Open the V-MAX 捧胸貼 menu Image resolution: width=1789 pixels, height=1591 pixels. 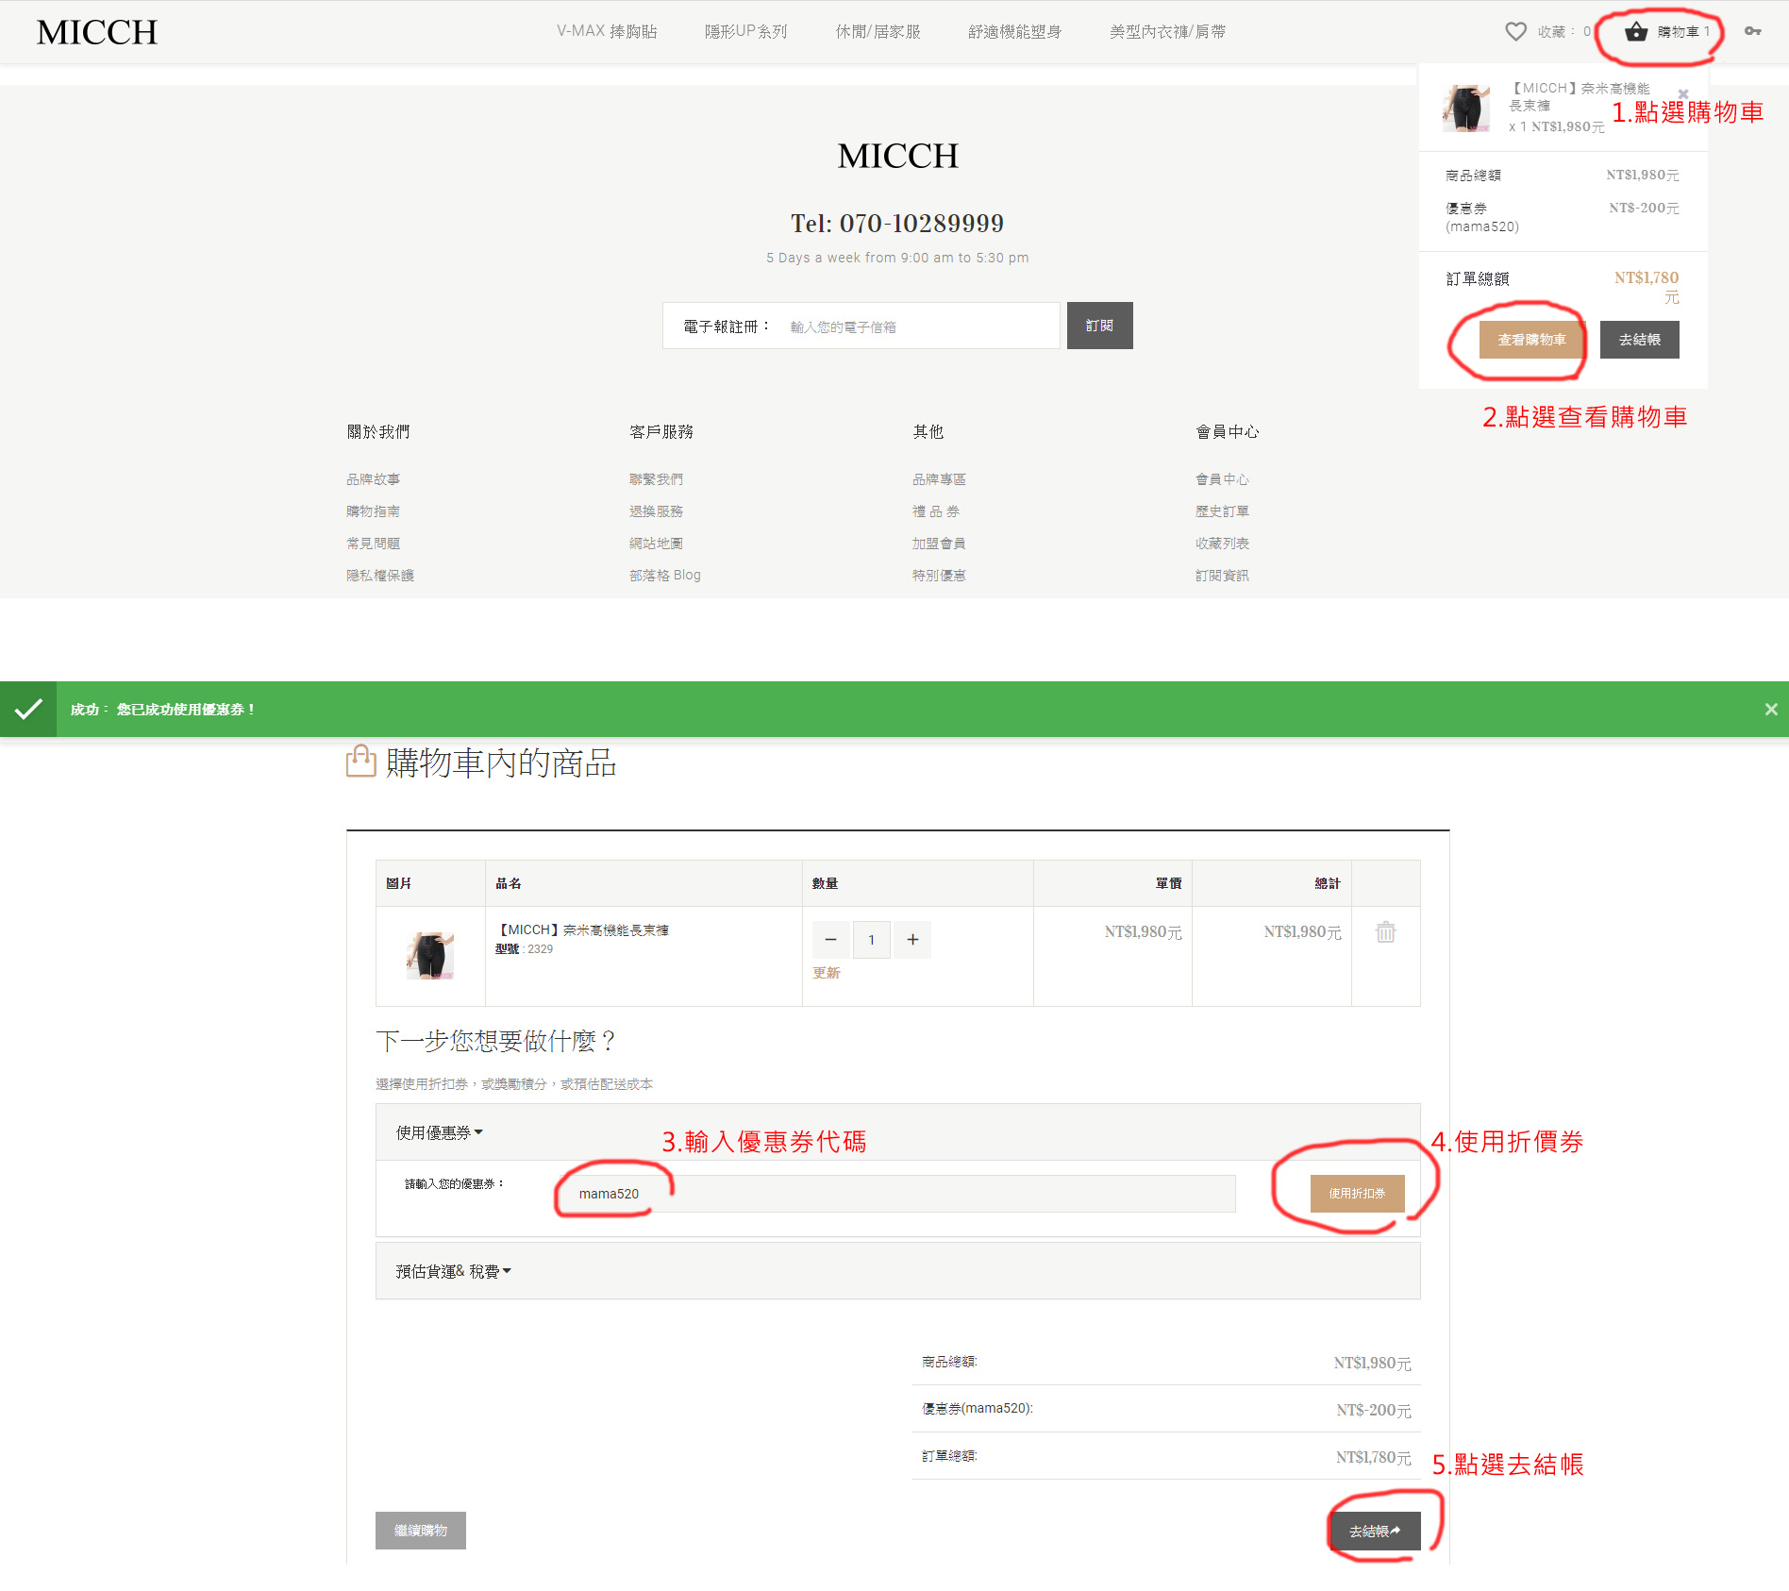point(607,31)
